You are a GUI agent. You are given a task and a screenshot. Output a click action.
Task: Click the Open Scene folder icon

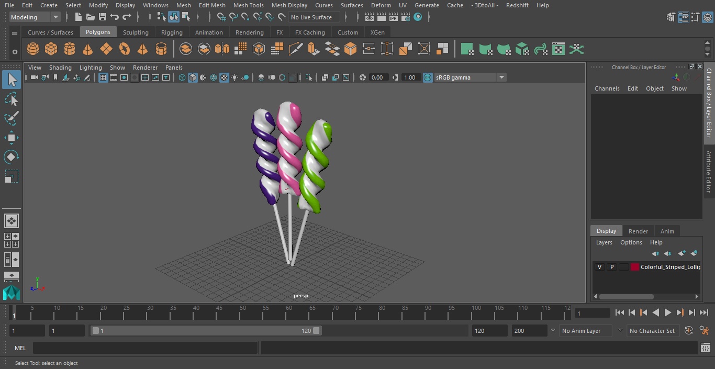coord(91,17)
